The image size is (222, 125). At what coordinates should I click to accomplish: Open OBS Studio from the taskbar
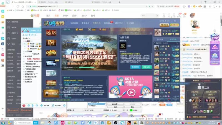tap(115, 122)
